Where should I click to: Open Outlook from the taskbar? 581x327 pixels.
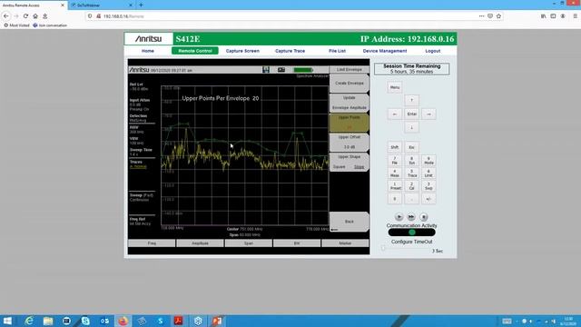104,321
